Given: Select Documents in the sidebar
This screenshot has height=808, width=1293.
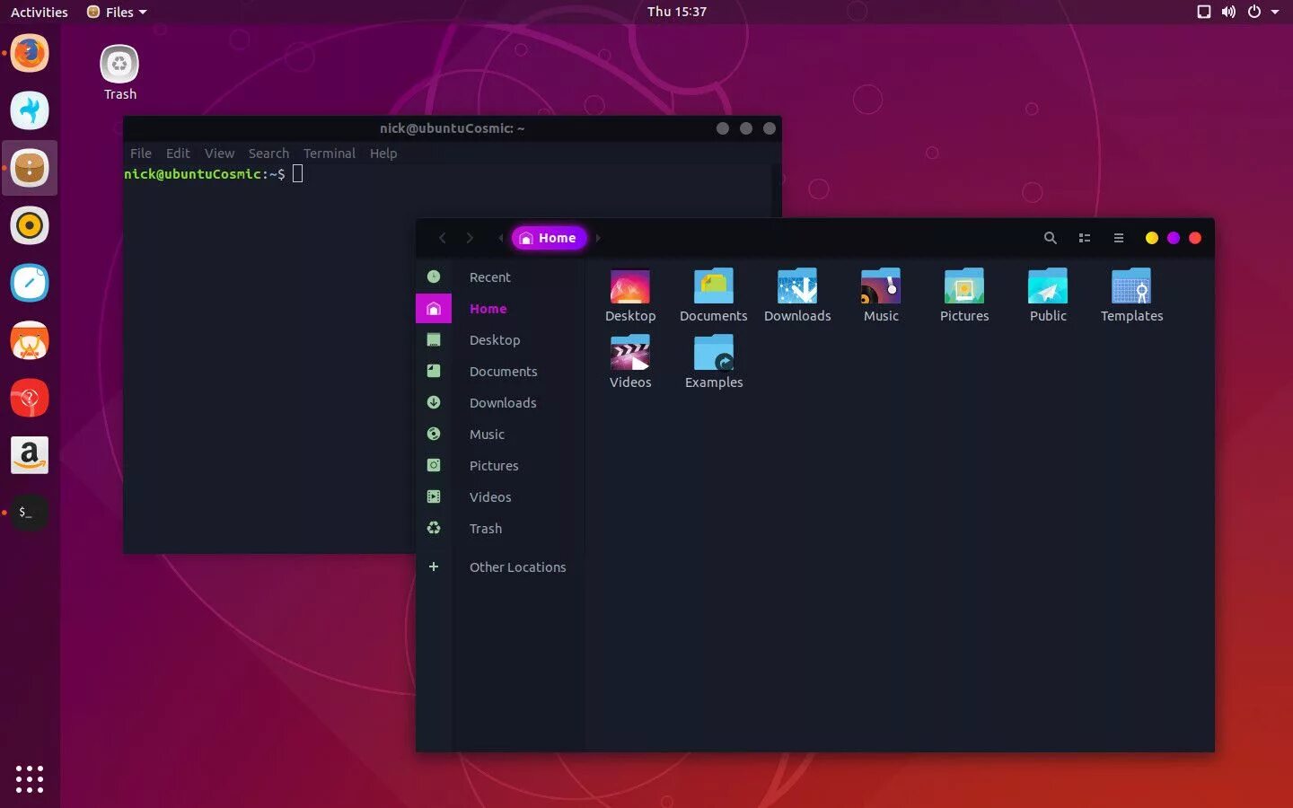Looking at the screenshot, I should (500, 372).
